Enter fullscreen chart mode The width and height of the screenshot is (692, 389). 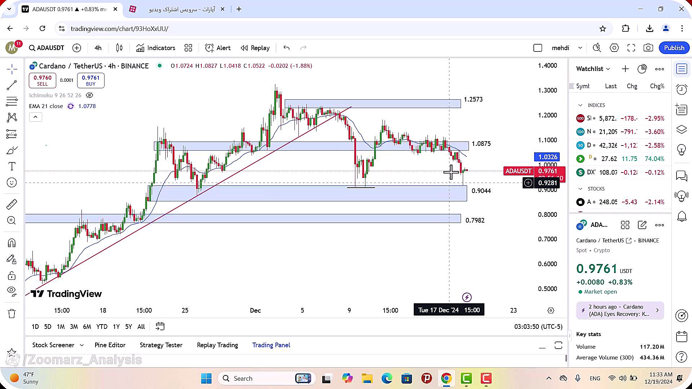pos(631,48)
